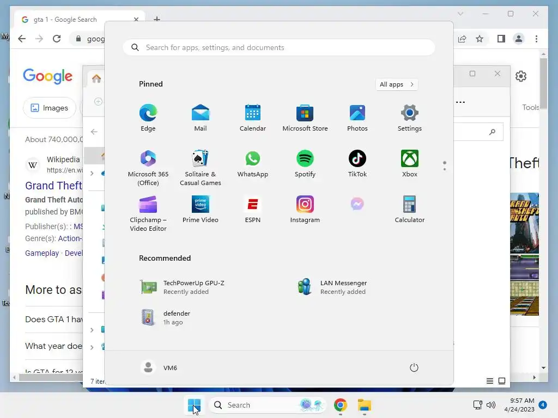Open the ESPN app
Viewport: 558px width, 418px height.
(x=253, y=210)
